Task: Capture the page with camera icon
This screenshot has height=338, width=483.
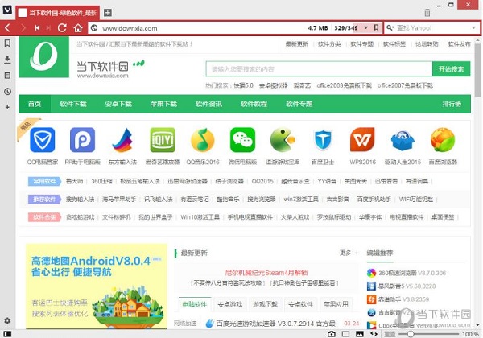Action: click(x=332, y=334)
